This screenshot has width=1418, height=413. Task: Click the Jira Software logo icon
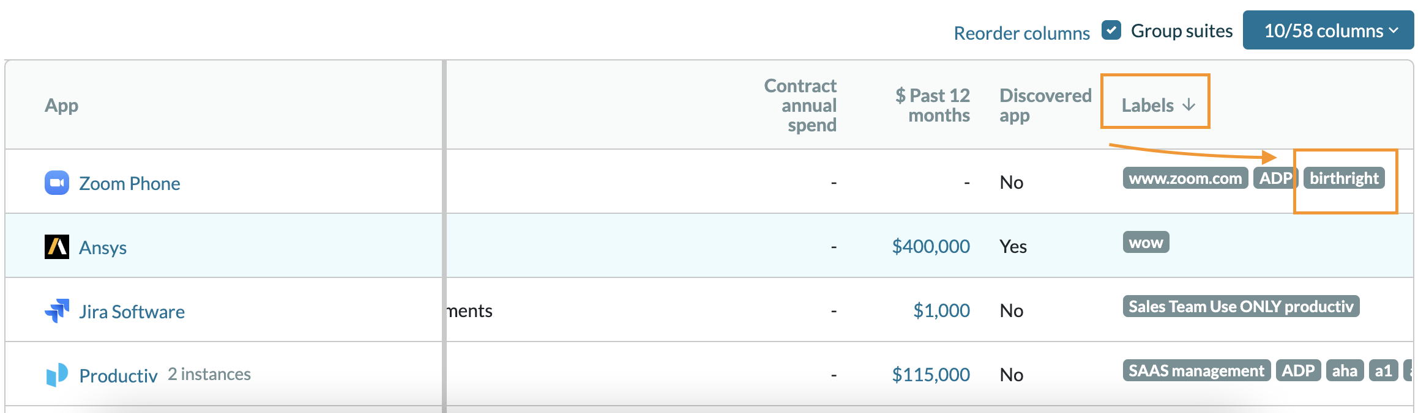point(57,311)
